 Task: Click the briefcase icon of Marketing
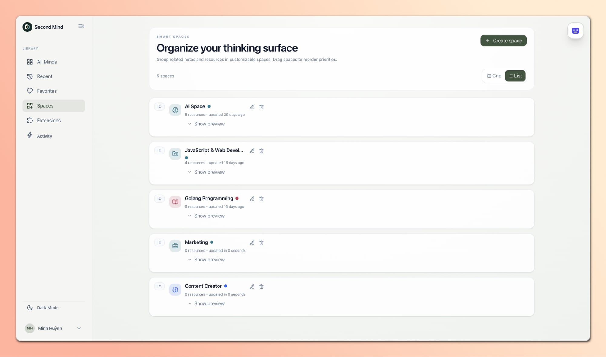(x=175, y=246)
